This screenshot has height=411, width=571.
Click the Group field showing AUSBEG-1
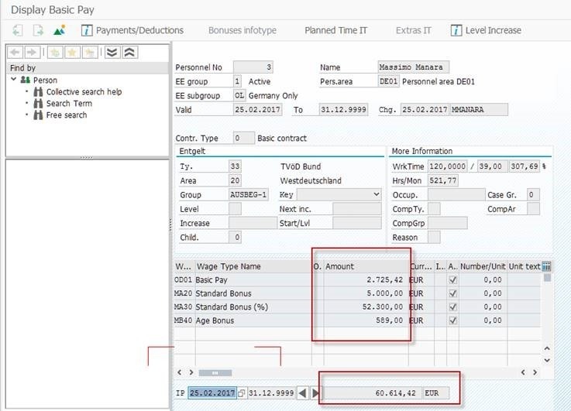tap(249, 194)
